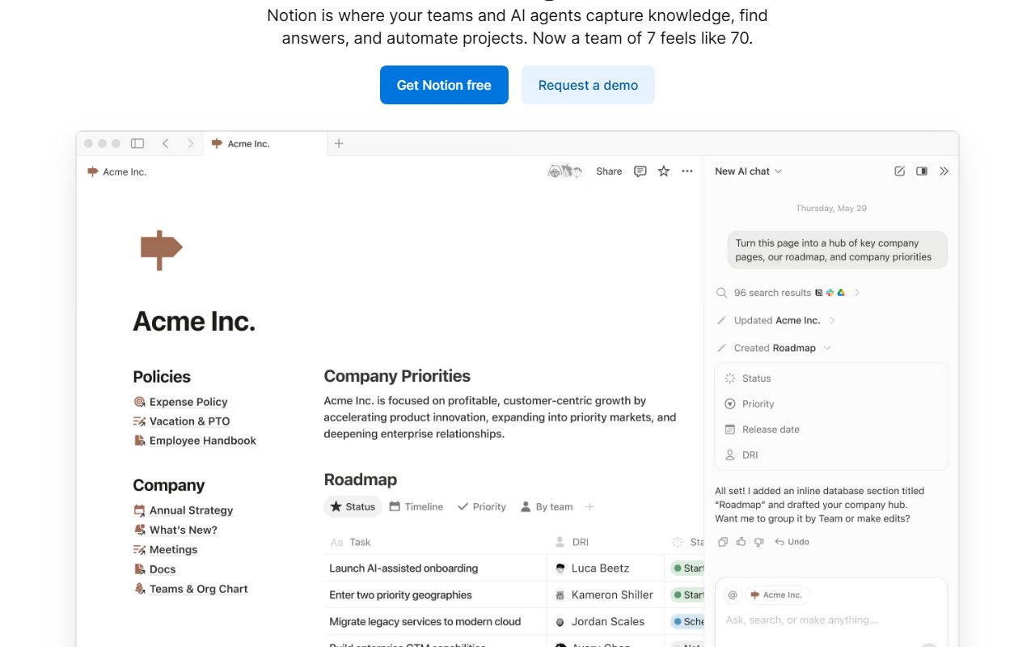Image resolution: width=1035 pixels, height=647 pixels.
Task: Open the comments icon in the page toolbar
Action: coord(640,171)
